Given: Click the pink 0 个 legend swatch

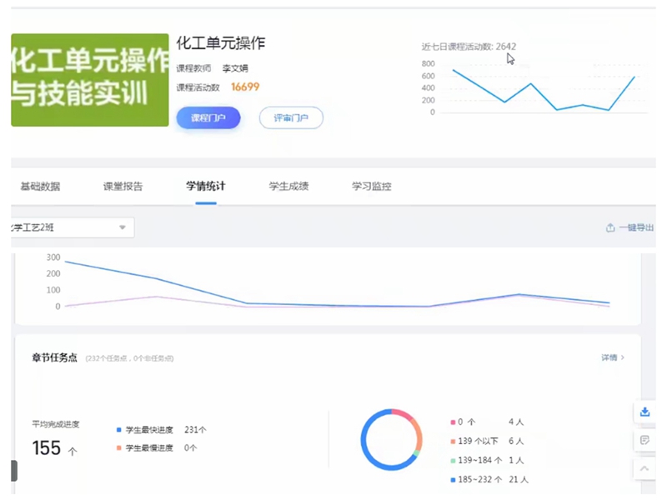Looking at the screenshot, I should click(x=453, y=422).
